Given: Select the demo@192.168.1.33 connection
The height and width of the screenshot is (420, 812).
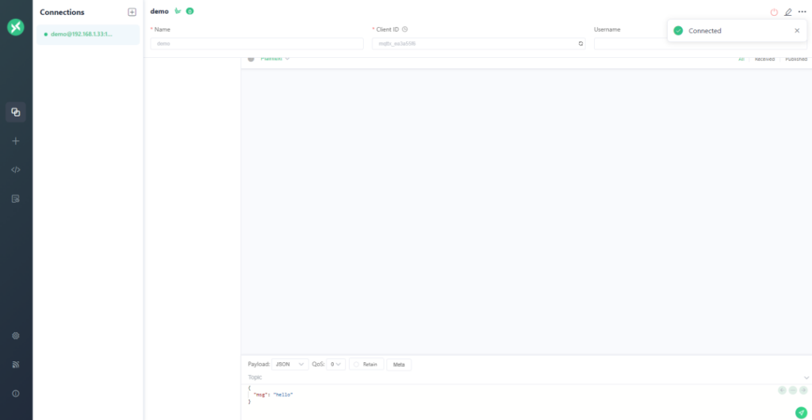Looking at the screenshot, I should [87, 35].
